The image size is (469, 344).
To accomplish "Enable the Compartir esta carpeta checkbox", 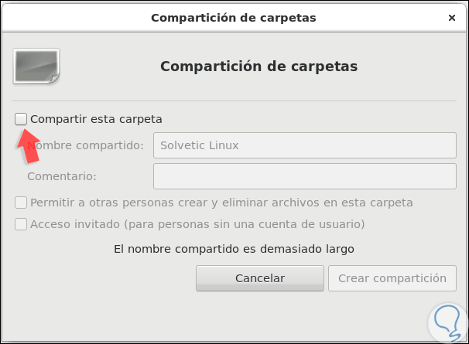I will (x=21, y=119).
